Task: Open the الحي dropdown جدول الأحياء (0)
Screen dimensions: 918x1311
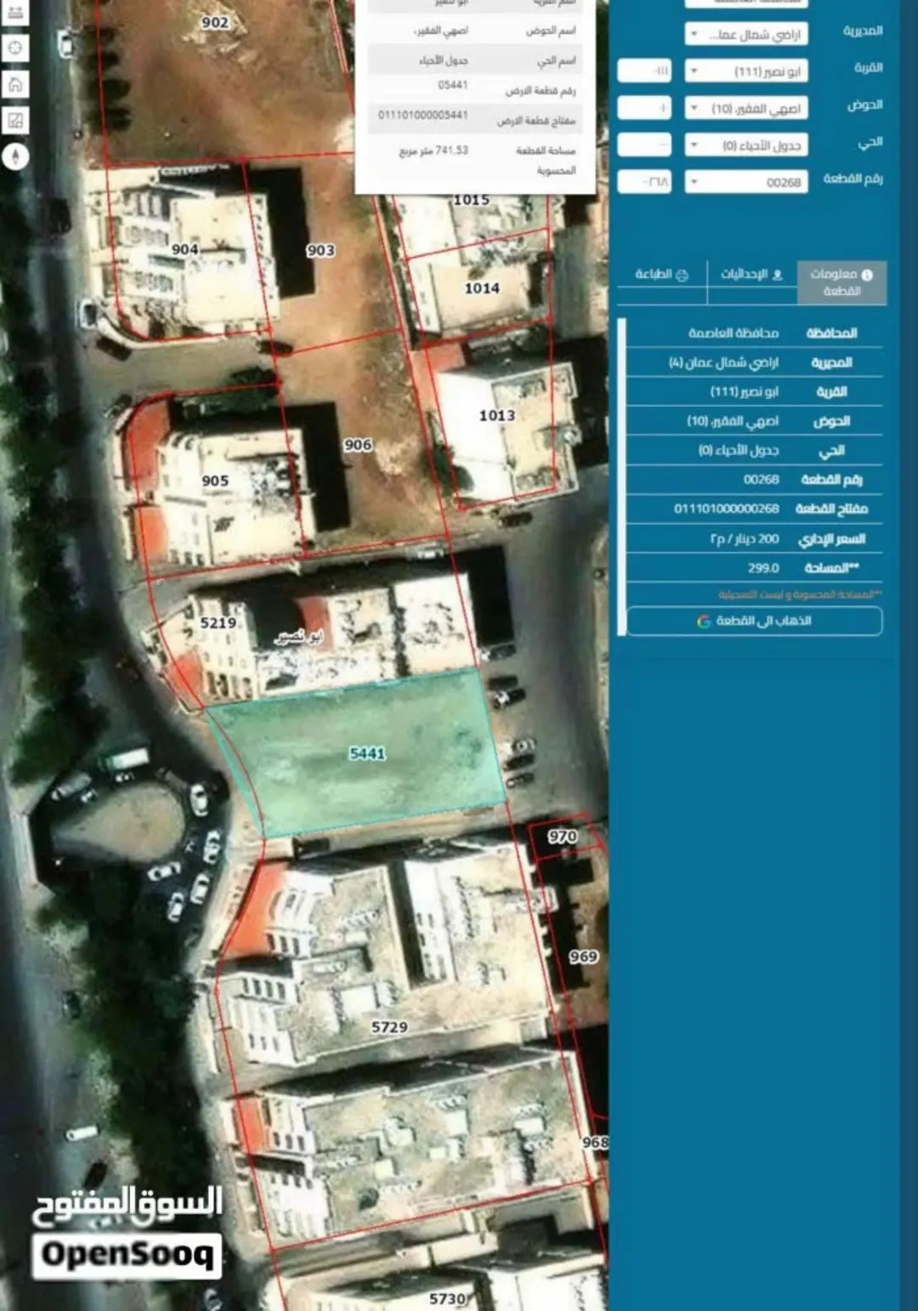Action: [x=746, y=145]
